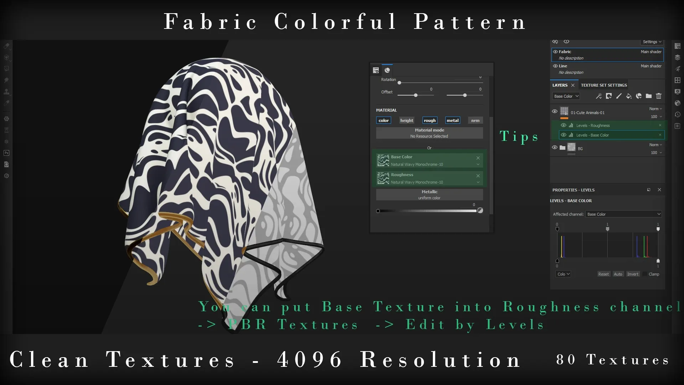Toggle visibility of BG layer
Screen dimensions: 684x385
(555, 148)
